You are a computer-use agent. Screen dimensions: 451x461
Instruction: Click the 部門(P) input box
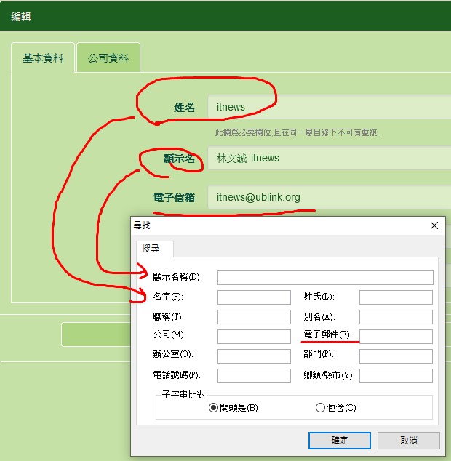(396, 356)
